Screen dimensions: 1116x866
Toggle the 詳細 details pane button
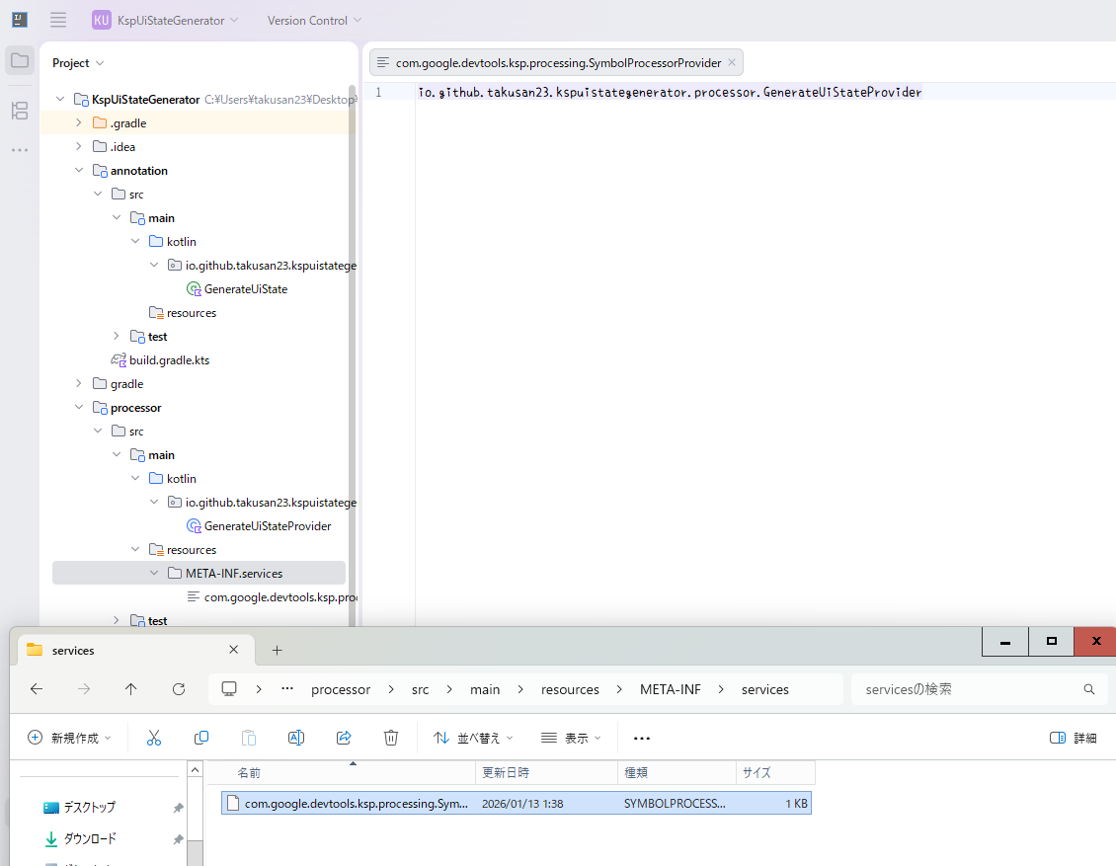coord(1073,738)
